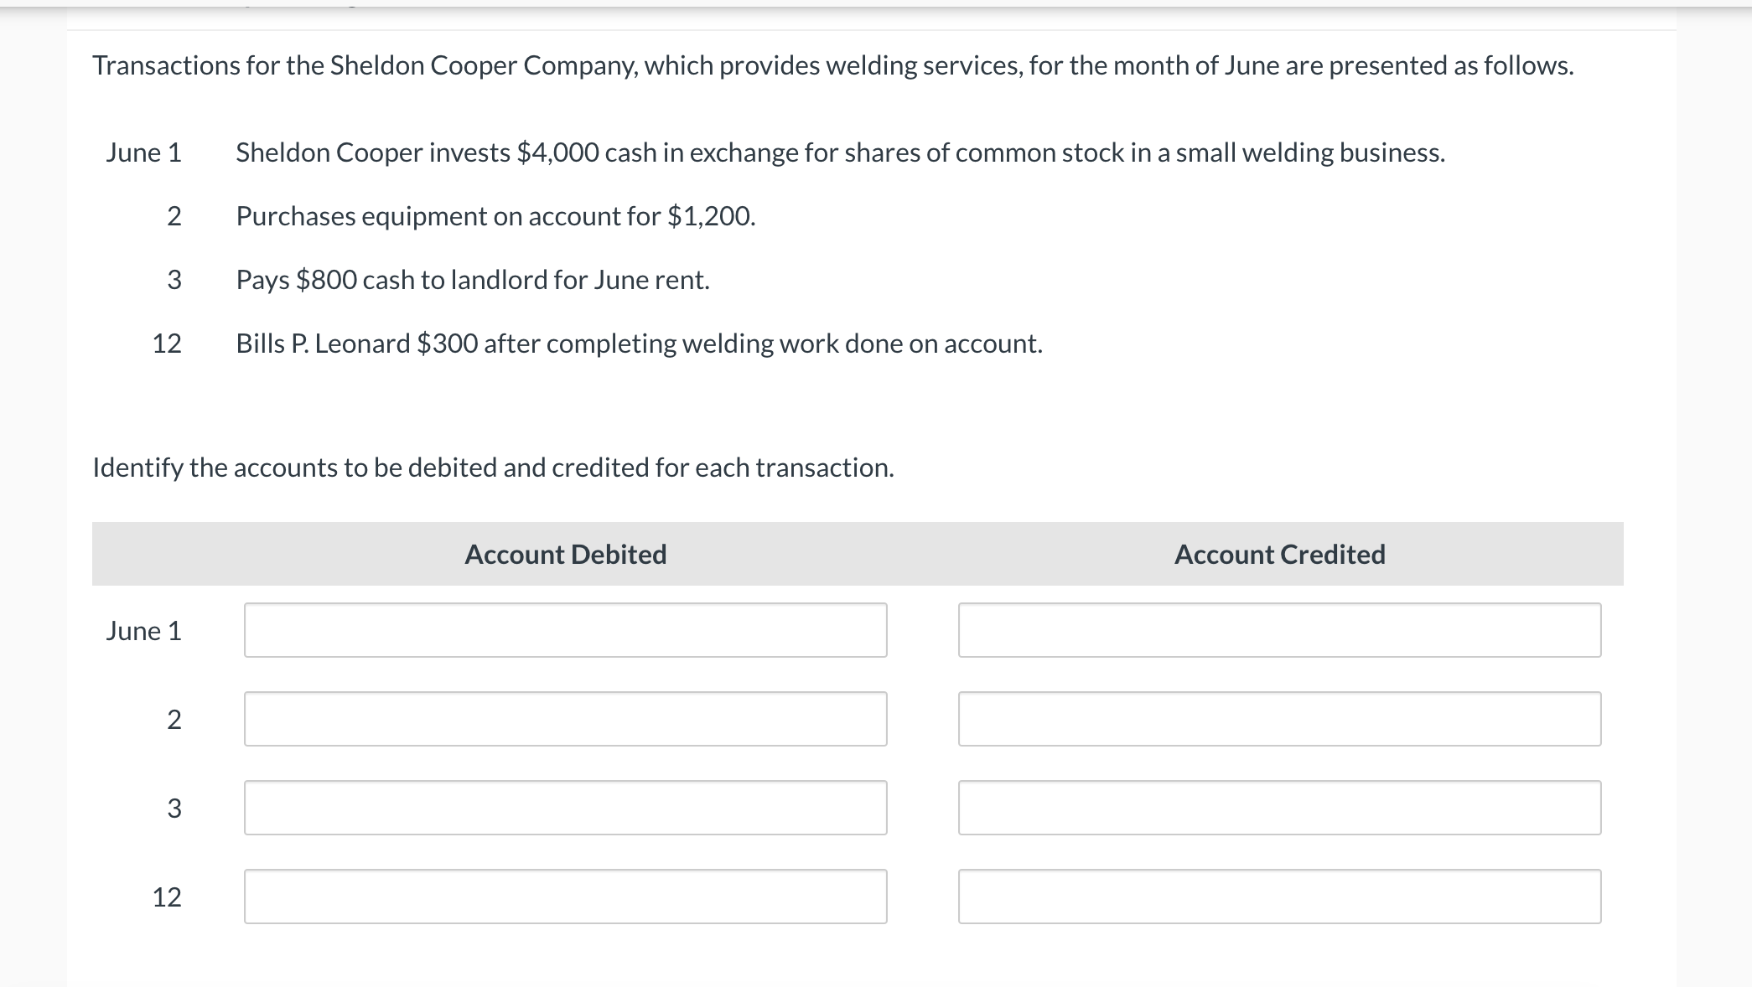Click the Pays $800 rent transaction line
This screenshot has height=987, width=1752.
click(472, 280)
